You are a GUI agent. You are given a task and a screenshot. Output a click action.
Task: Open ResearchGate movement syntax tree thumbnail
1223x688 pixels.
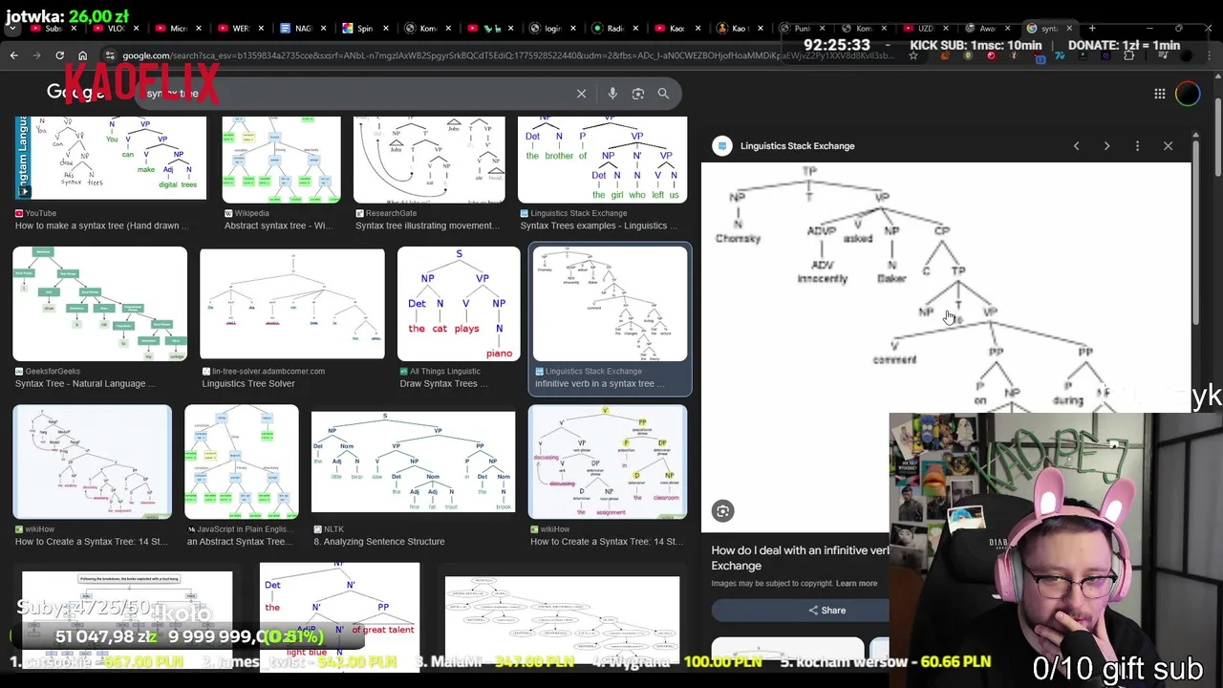tap(428, 160)
